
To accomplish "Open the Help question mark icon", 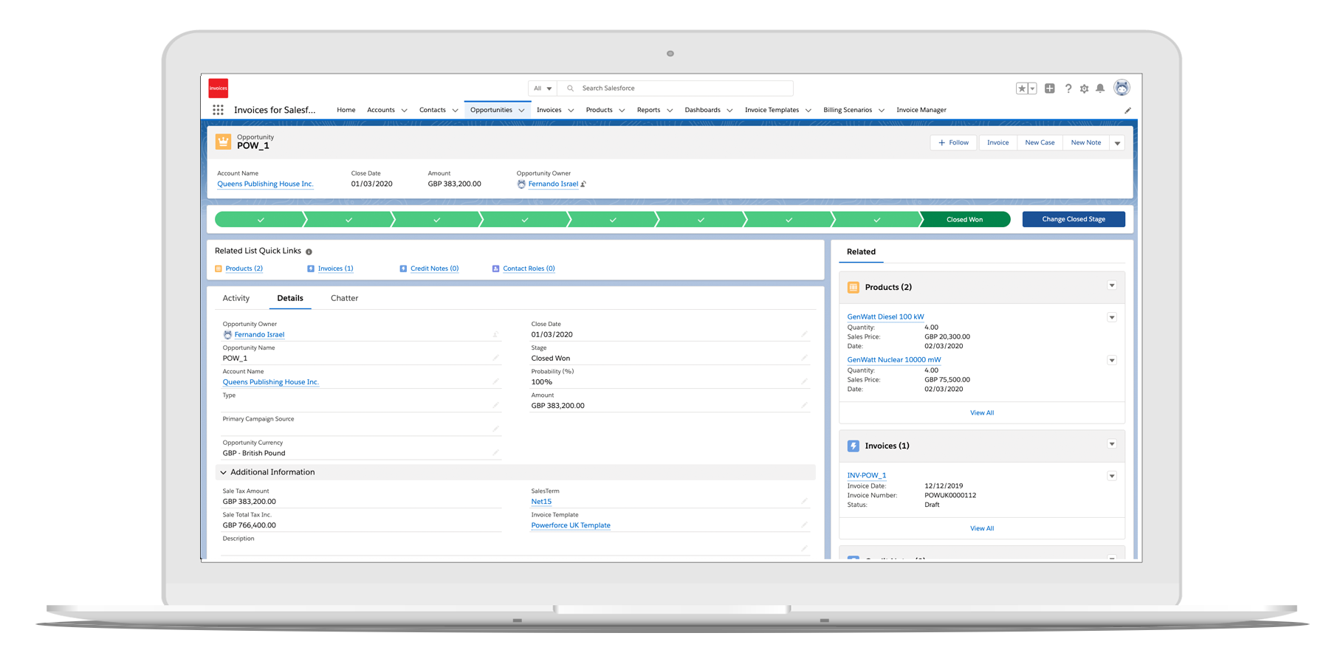I will click(x=1068, y=89).
